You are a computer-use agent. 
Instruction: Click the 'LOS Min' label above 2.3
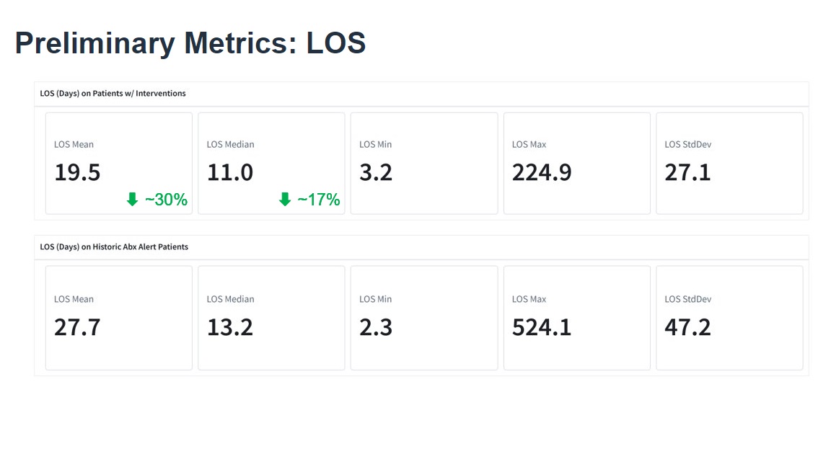[x=375, y=299]
